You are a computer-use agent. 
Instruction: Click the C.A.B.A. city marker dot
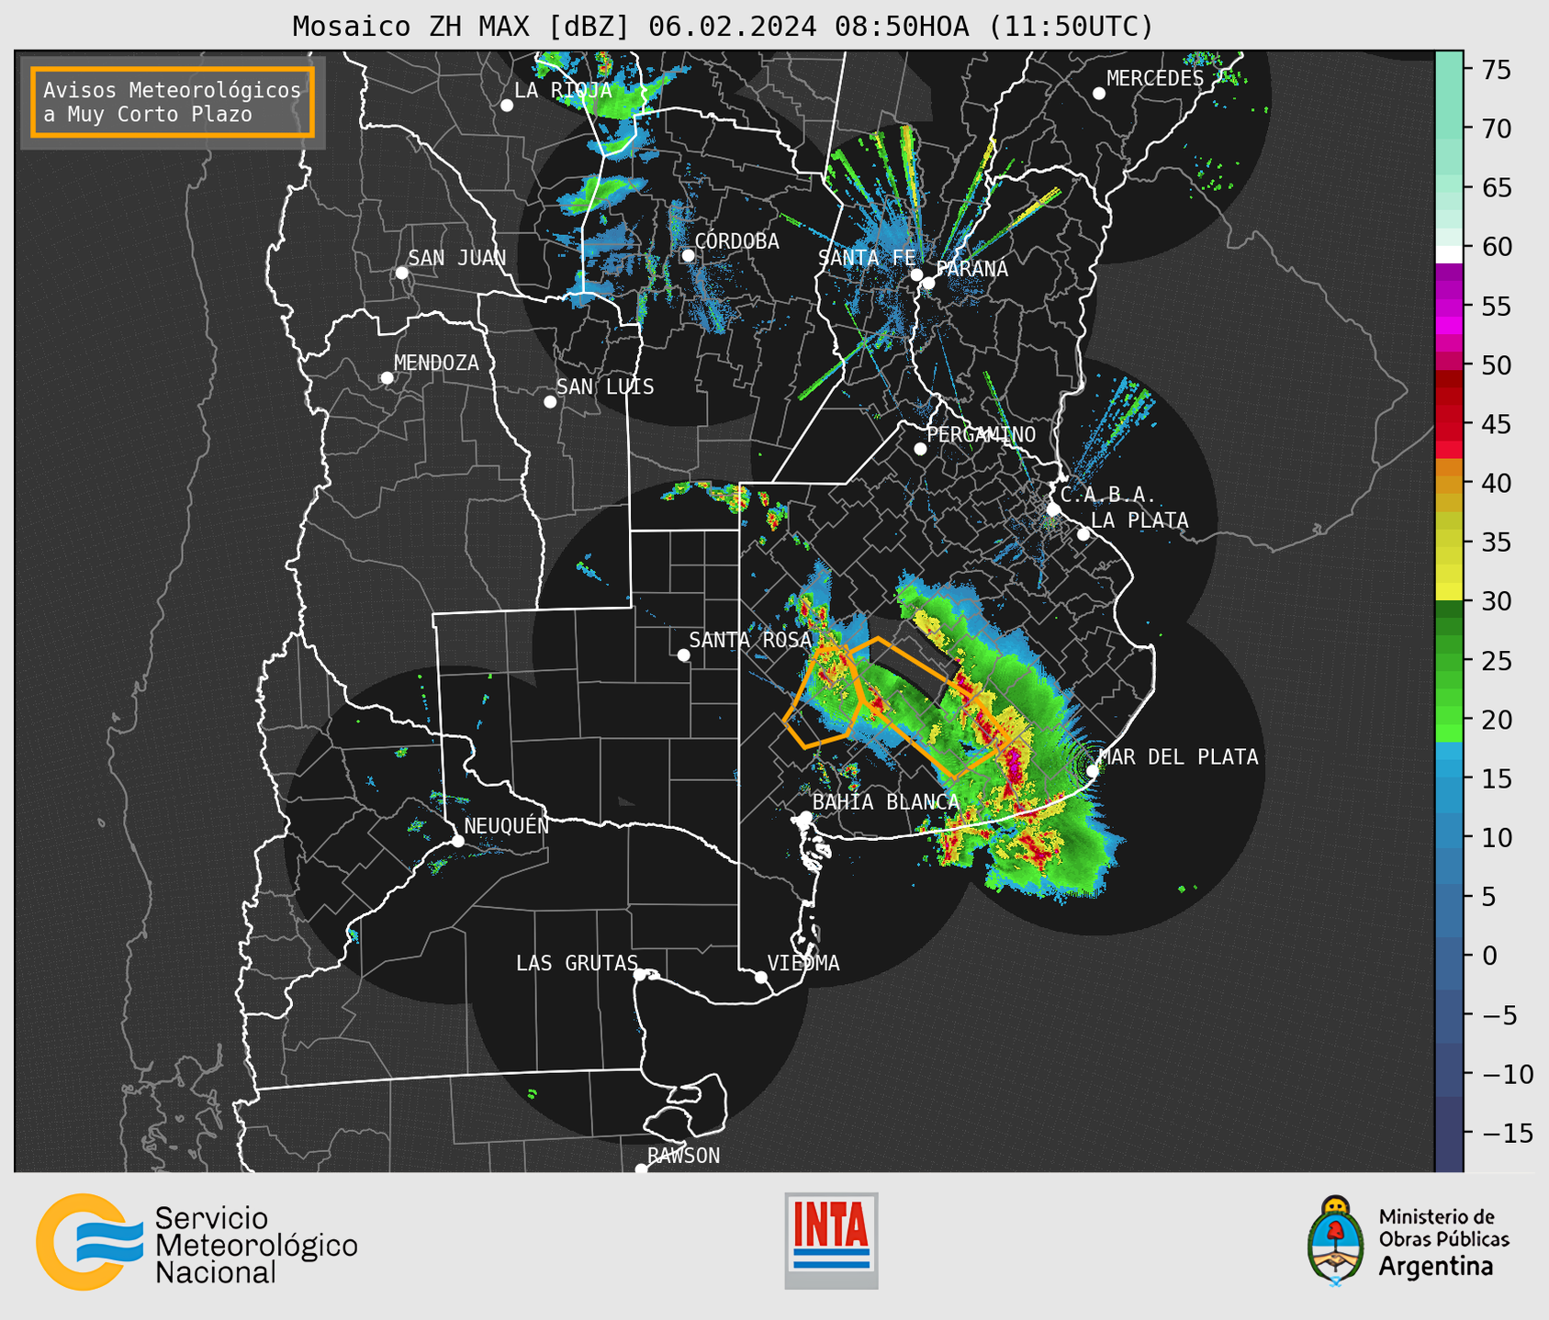1053,509
